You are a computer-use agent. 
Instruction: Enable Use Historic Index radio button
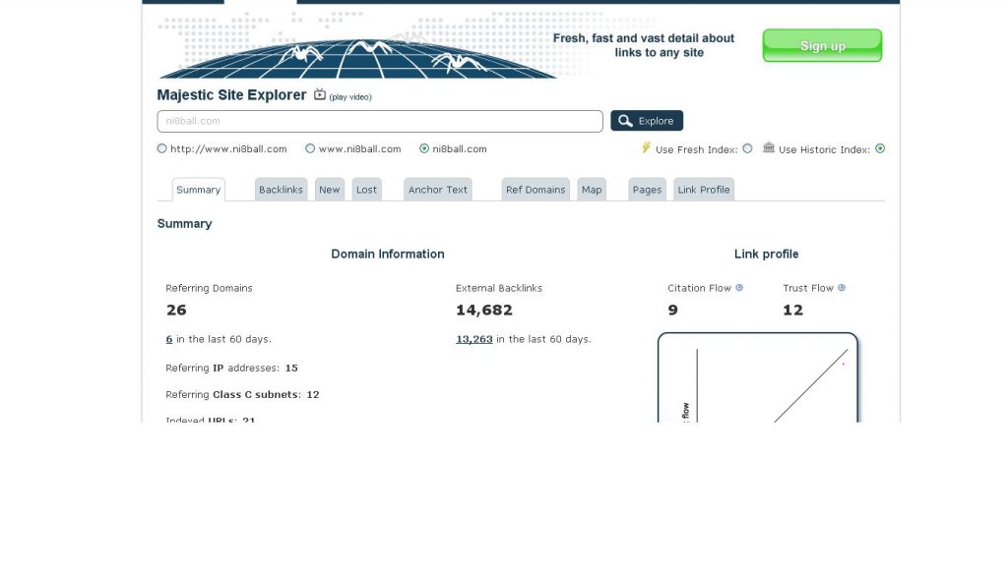point(880,148)
